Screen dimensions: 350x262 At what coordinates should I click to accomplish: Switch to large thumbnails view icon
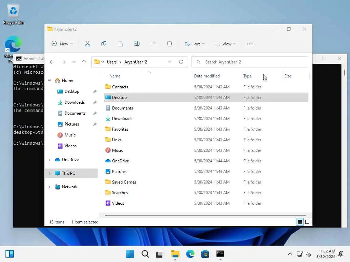click(x=307, y=222)
